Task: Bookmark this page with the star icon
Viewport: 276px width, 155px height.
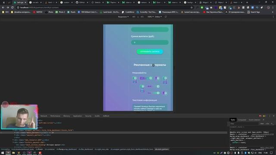Action: [191, 8]
